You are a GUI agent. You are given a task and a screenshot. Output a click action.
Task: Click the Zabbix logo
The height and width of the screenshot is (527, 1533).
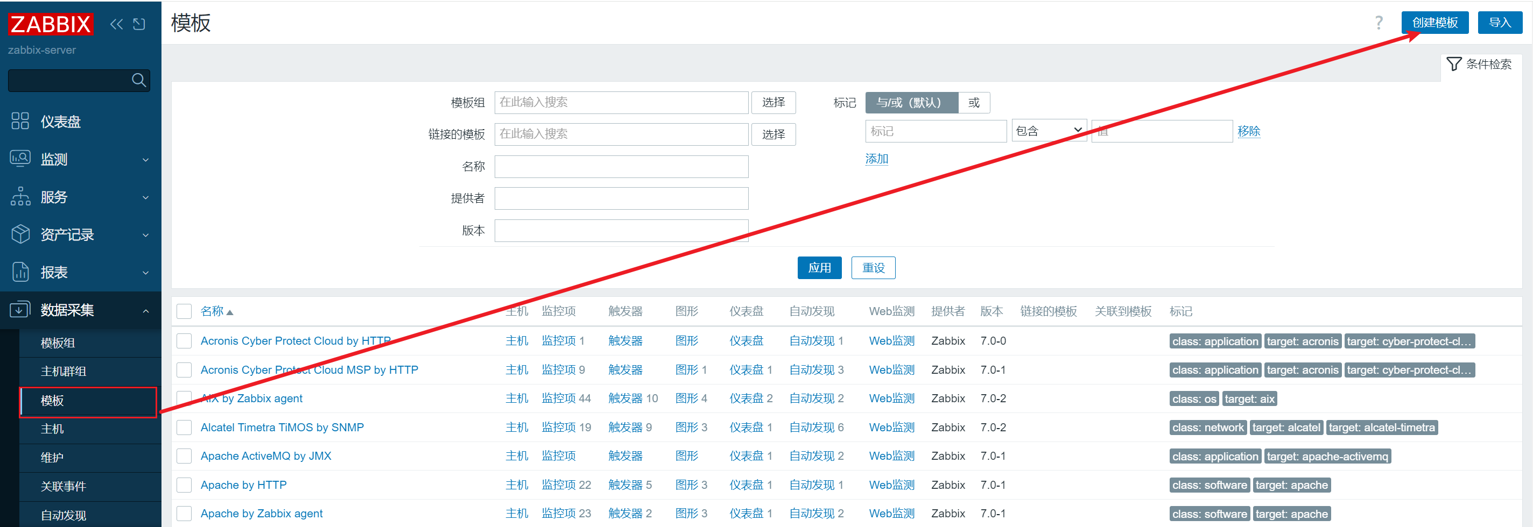pos(51,24)
